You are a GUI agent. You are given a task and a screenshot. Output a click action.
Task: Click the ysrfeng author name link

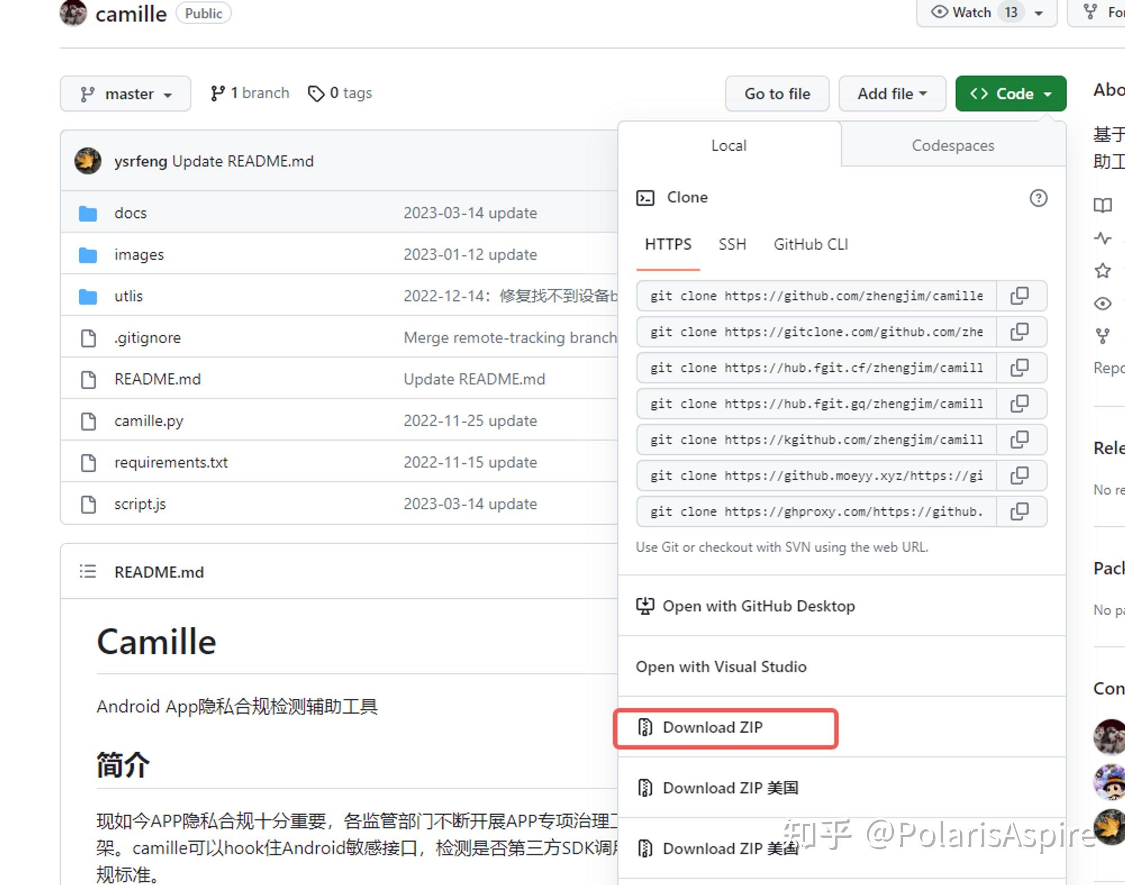[141, 161]
